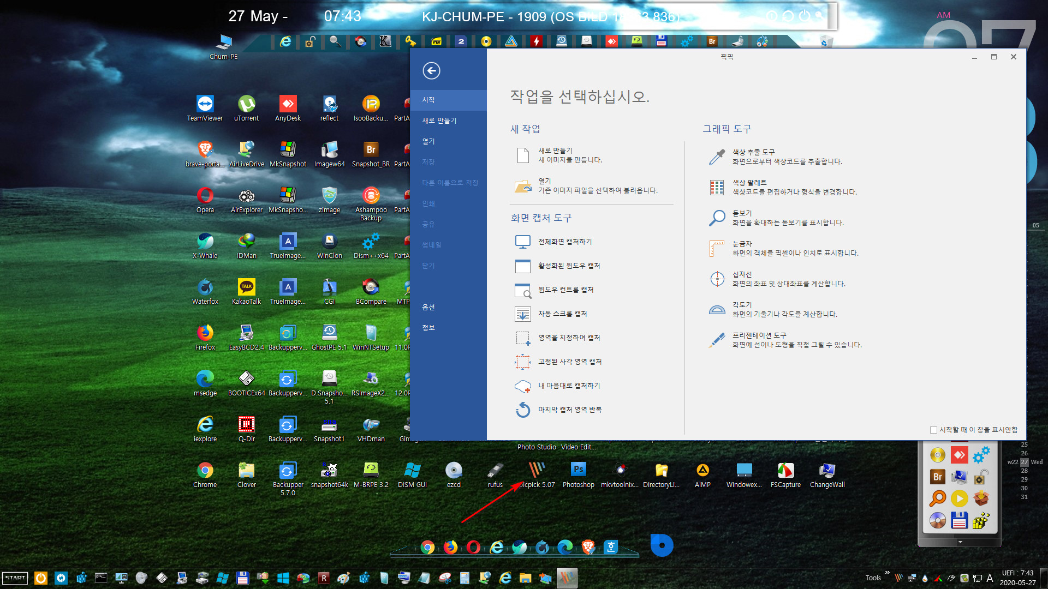Check 시작할 때 이 창을 표시안함
Screen dimensions: 1048x589
[933, 430]
